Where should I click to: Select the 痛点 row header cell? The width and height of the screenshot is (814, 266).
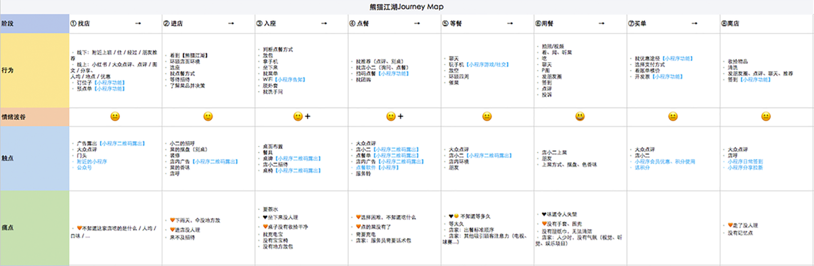click(x=35, y=229)
